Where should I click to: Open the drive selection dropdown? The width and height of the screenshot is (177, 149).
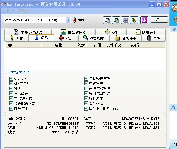tap(68, 20)
